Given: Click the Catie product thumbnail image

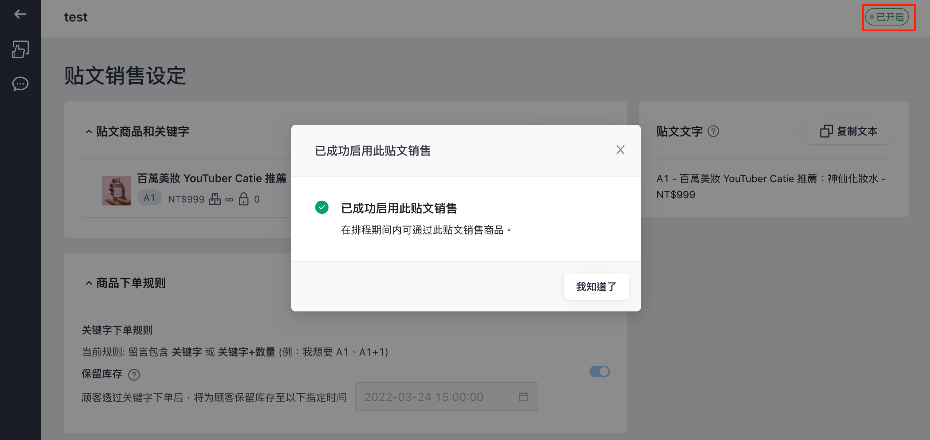Looking at the screenshot, I should tap(116, 191).
